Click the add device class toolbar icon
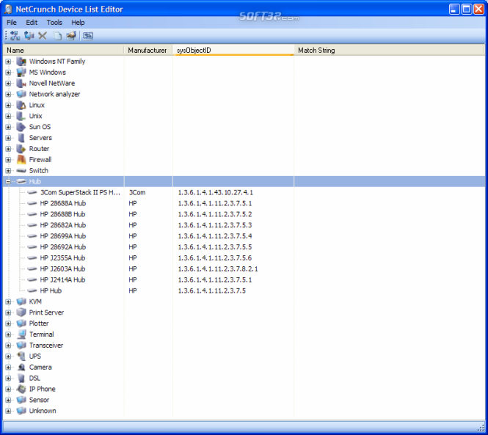The image size is (488, 435). coord(15,36)
